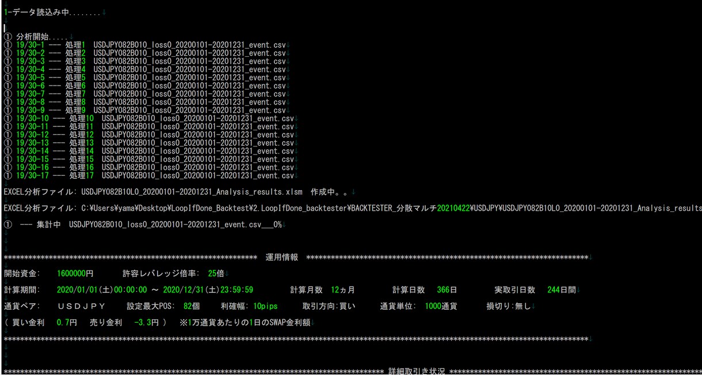This screenshot has height=375, width=702.
Task: Select the "82個" max position value
Action: coord(192,306)
